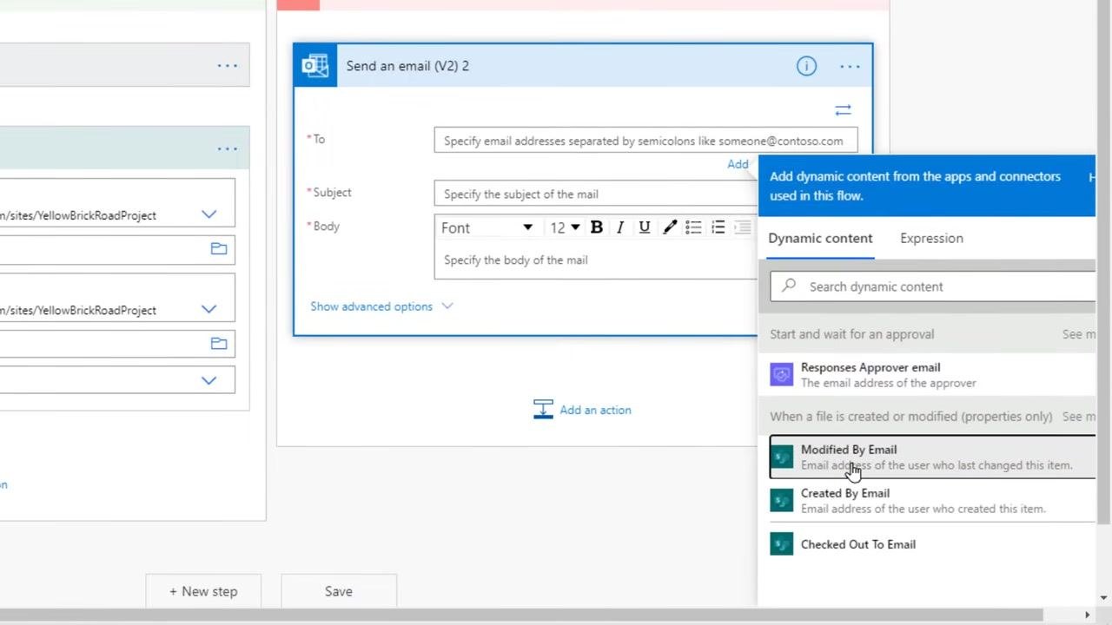This screenshot has width=1112, height=625.
Task: Click the To email address field
Action: tap(645, 141)
